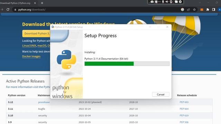
Task: Toggle the browser side panel
Action: tap(214, 10)
